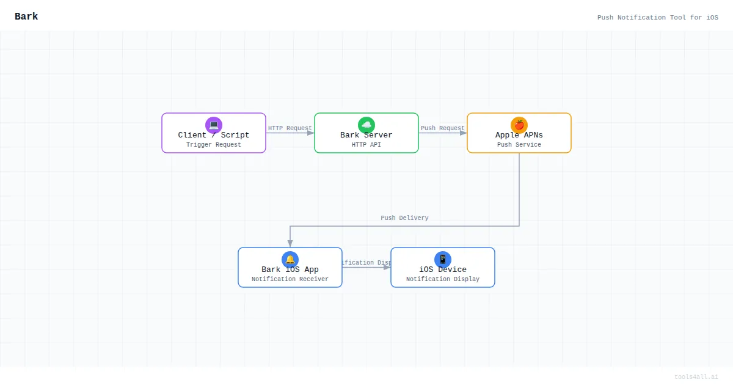This screenshot has height=385, width=733.
Task: Click the HTTP API subtitle text
Action: pyautogui.click(x=366, y=145)
